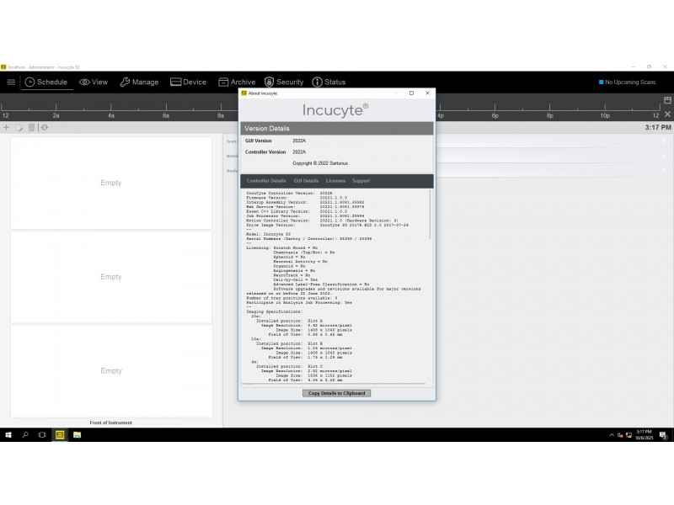Open the Licenses tab
The image size is (674, 505).
335,181
